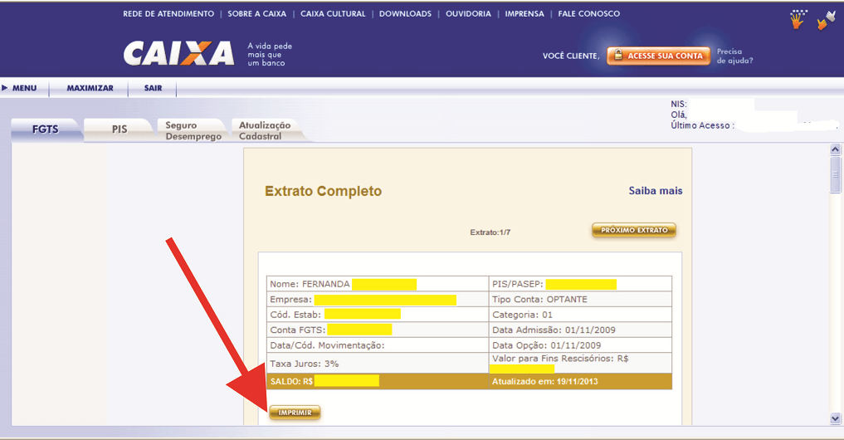
Task: Open CAIXA CULTURAL link
Action: point(333,14)
